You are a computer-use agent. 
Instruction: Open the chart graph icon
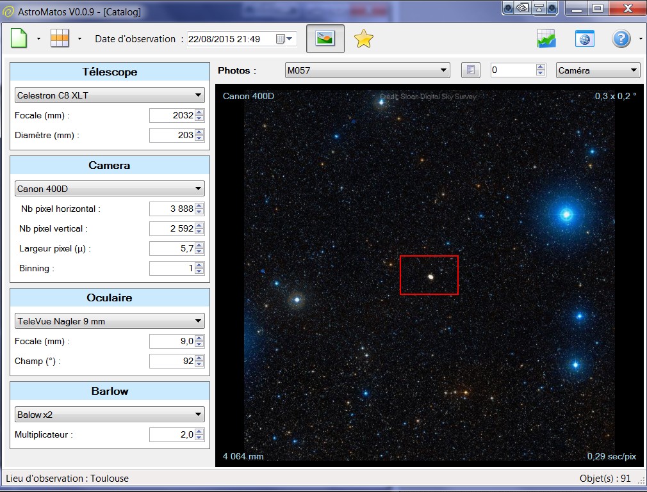(546, 39)
